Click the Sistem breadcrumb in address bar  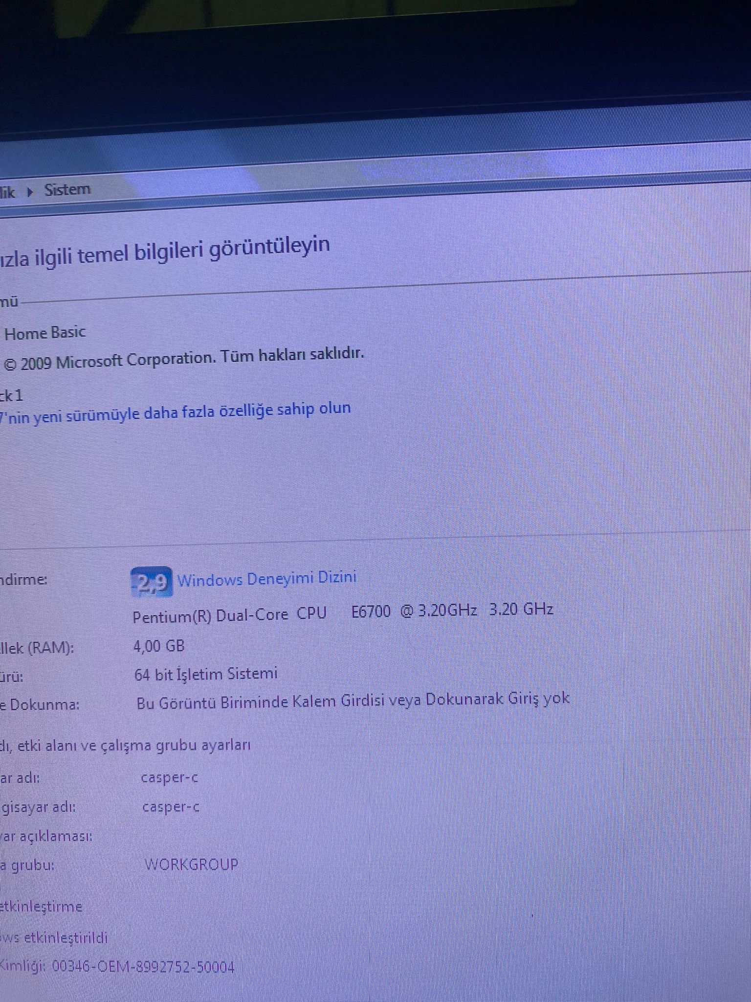(x=67, y=189)
